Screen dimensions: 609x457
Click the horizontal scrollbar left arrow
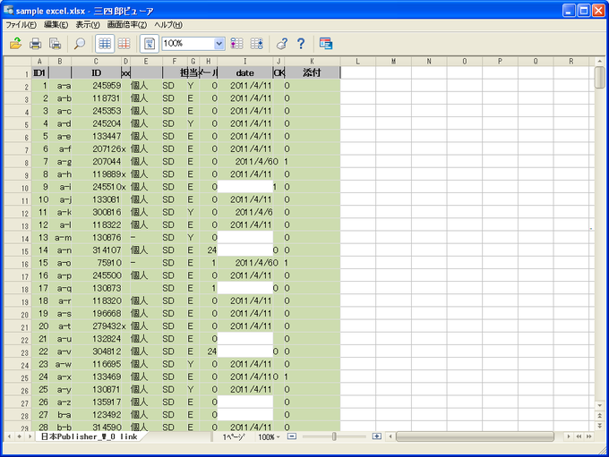point(390,436)
